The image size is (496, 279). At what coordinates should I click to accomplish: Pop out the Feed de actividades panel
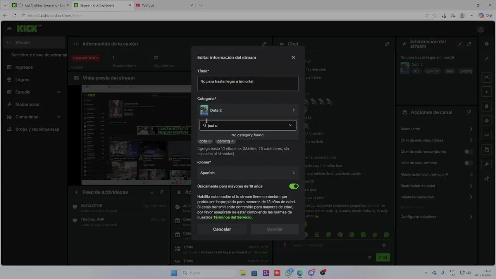pyautogui.click(x=162, y=192)
